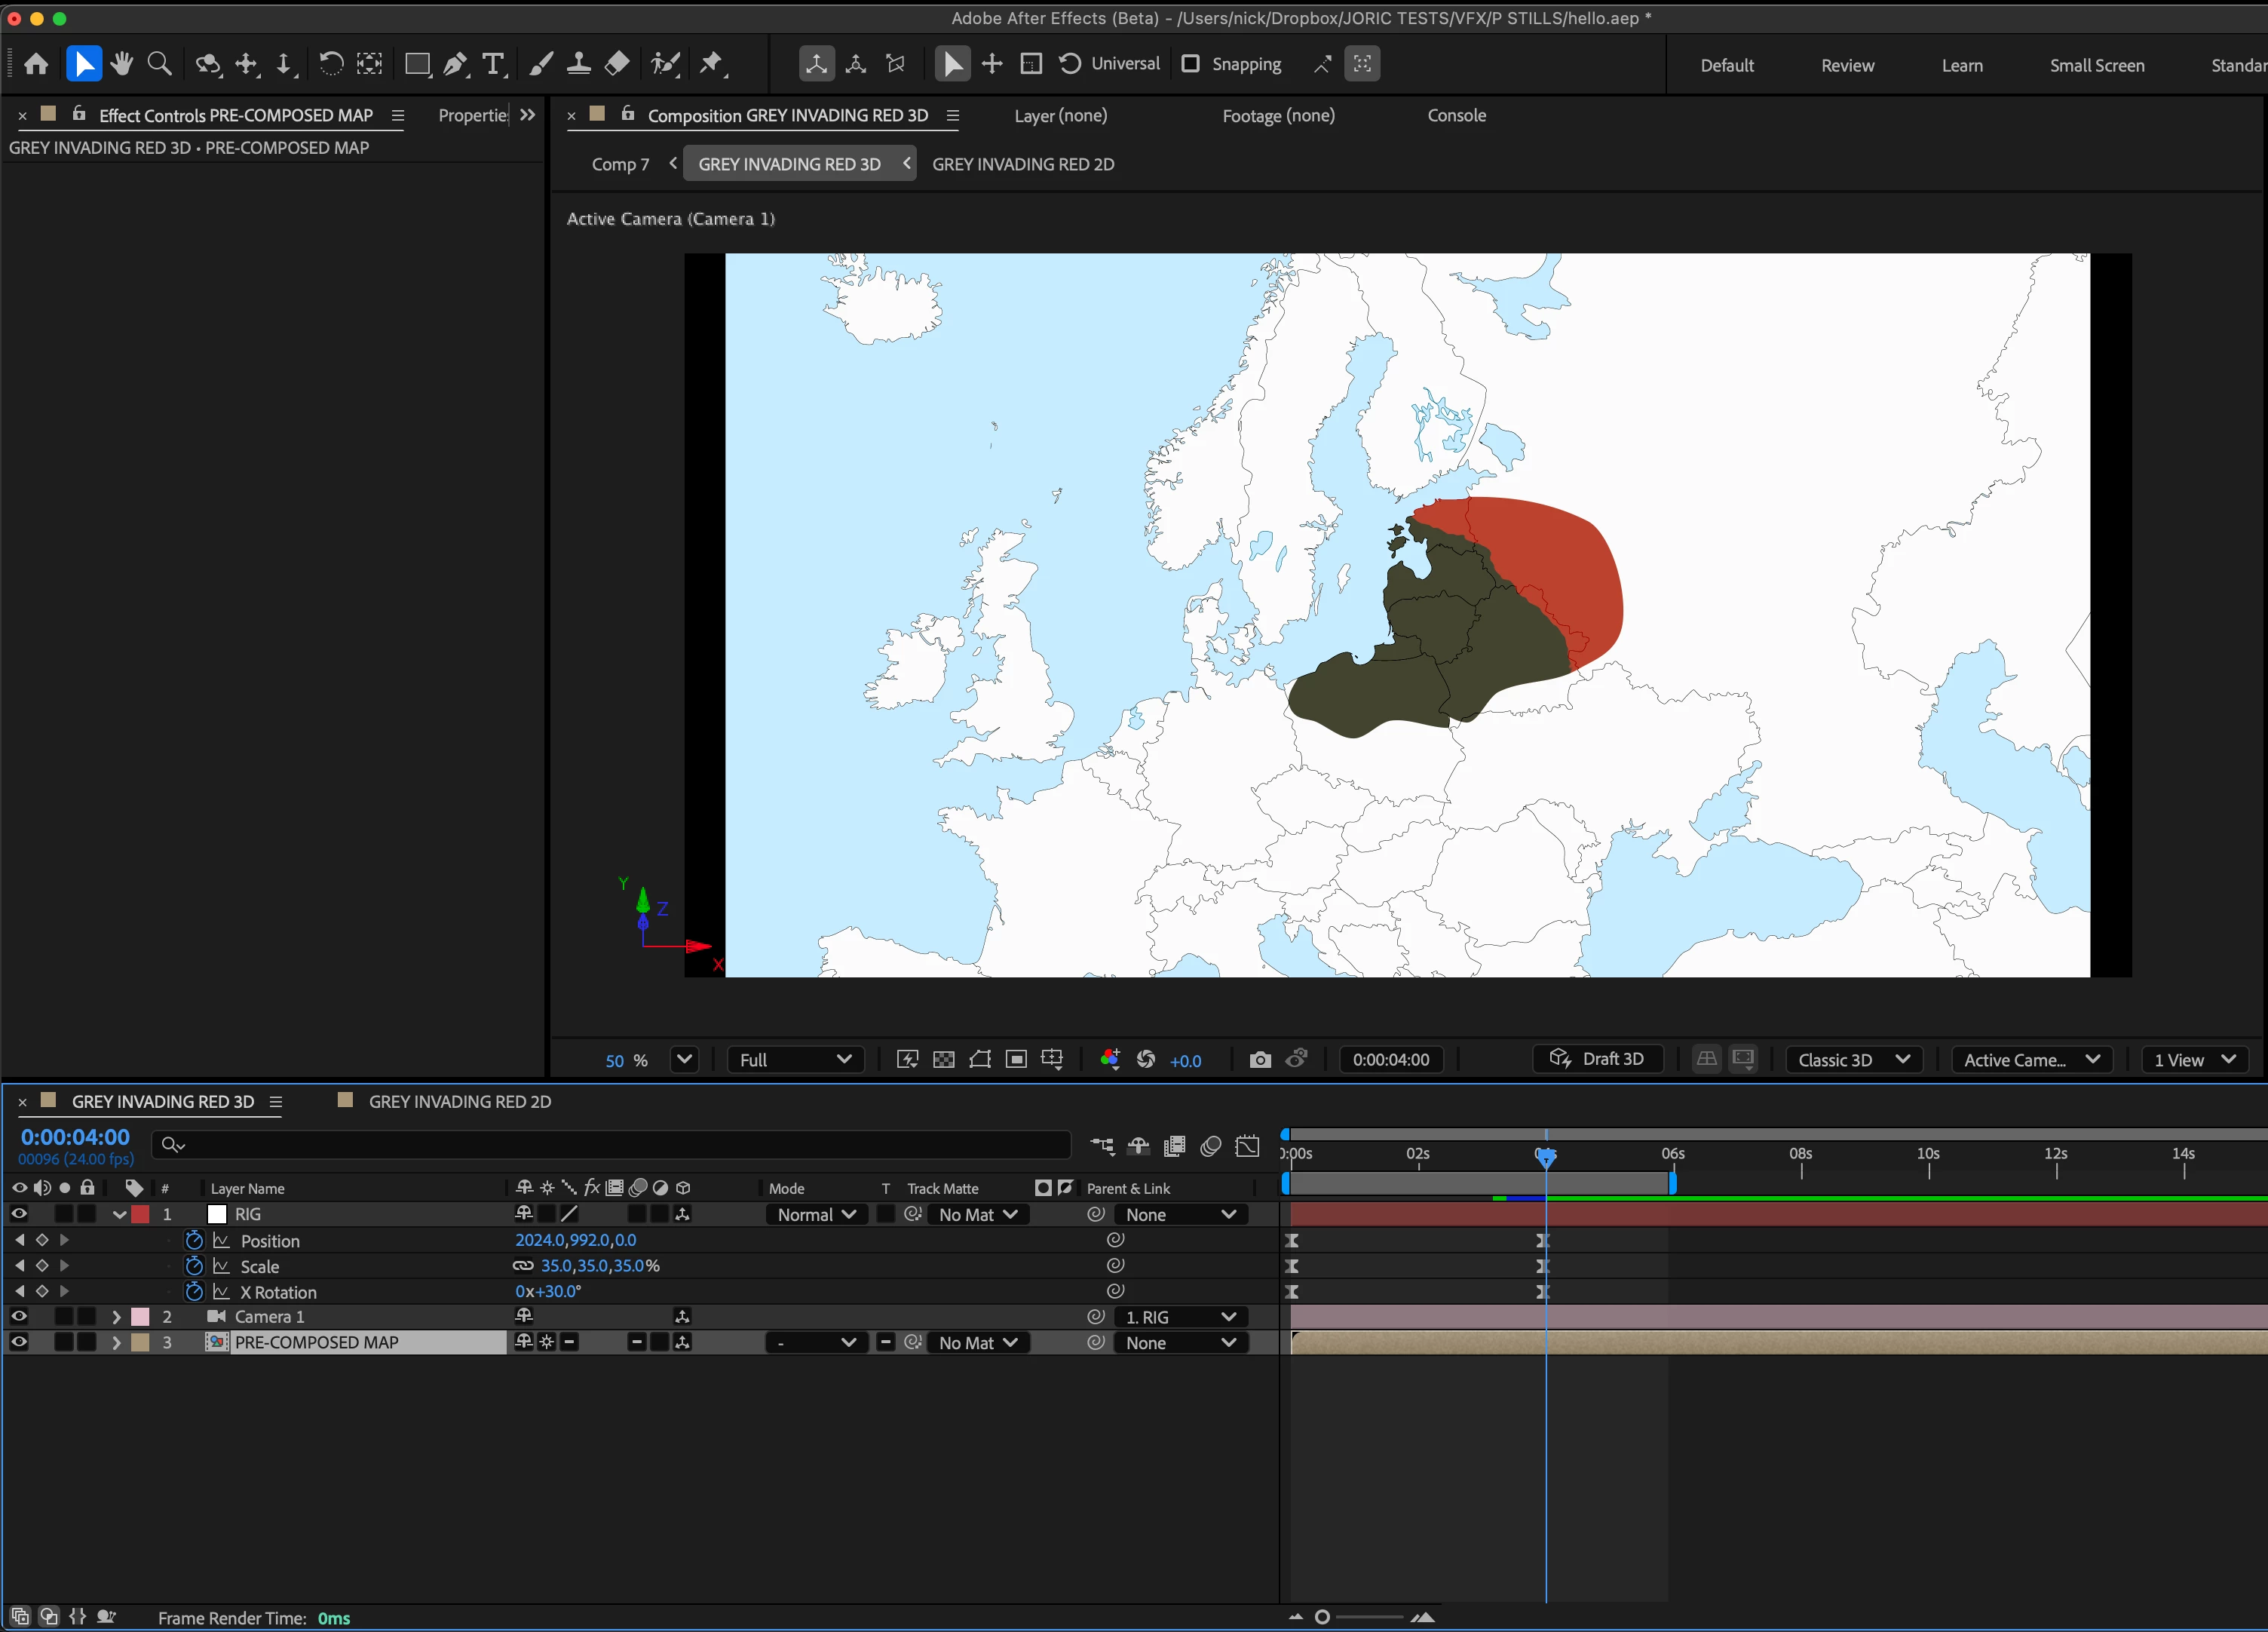Expand the PRE-COMPOSED MAP layer properties

(116, 1343)
